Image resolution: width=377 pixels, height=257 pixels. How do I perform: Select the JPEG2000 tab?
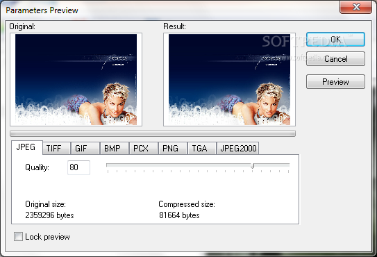[x=238, y=148]
